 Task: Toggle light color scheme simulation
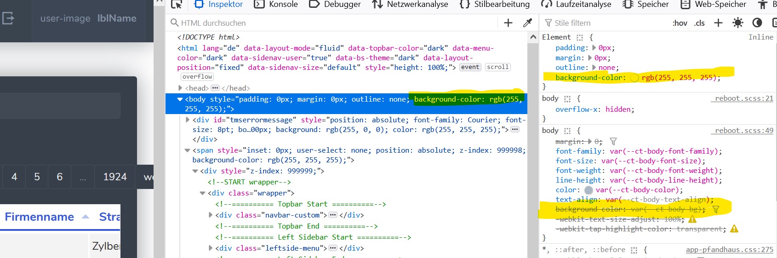tap(737, 23)
